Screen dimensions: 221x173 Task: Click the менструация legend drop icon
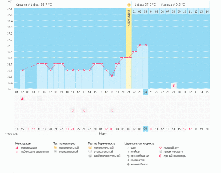point(18,148)
